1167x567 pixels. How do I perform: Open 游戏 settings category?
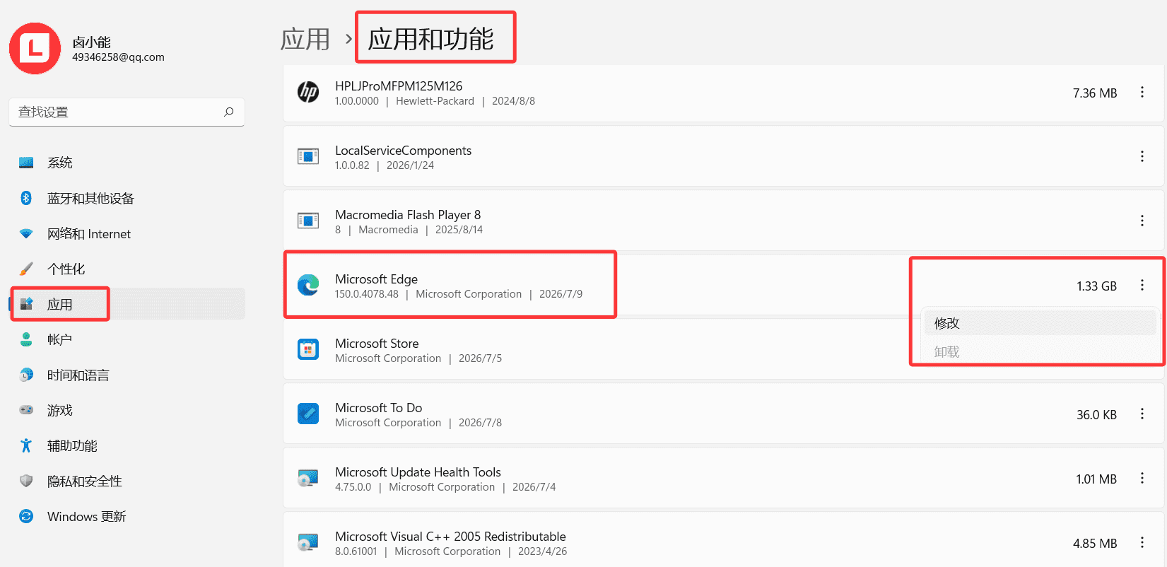127,410
